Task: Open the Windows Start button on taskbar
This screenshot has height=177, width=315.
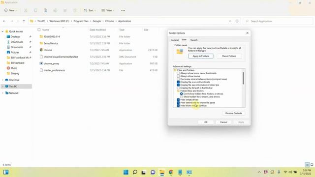Action: (x=126, y=172)
